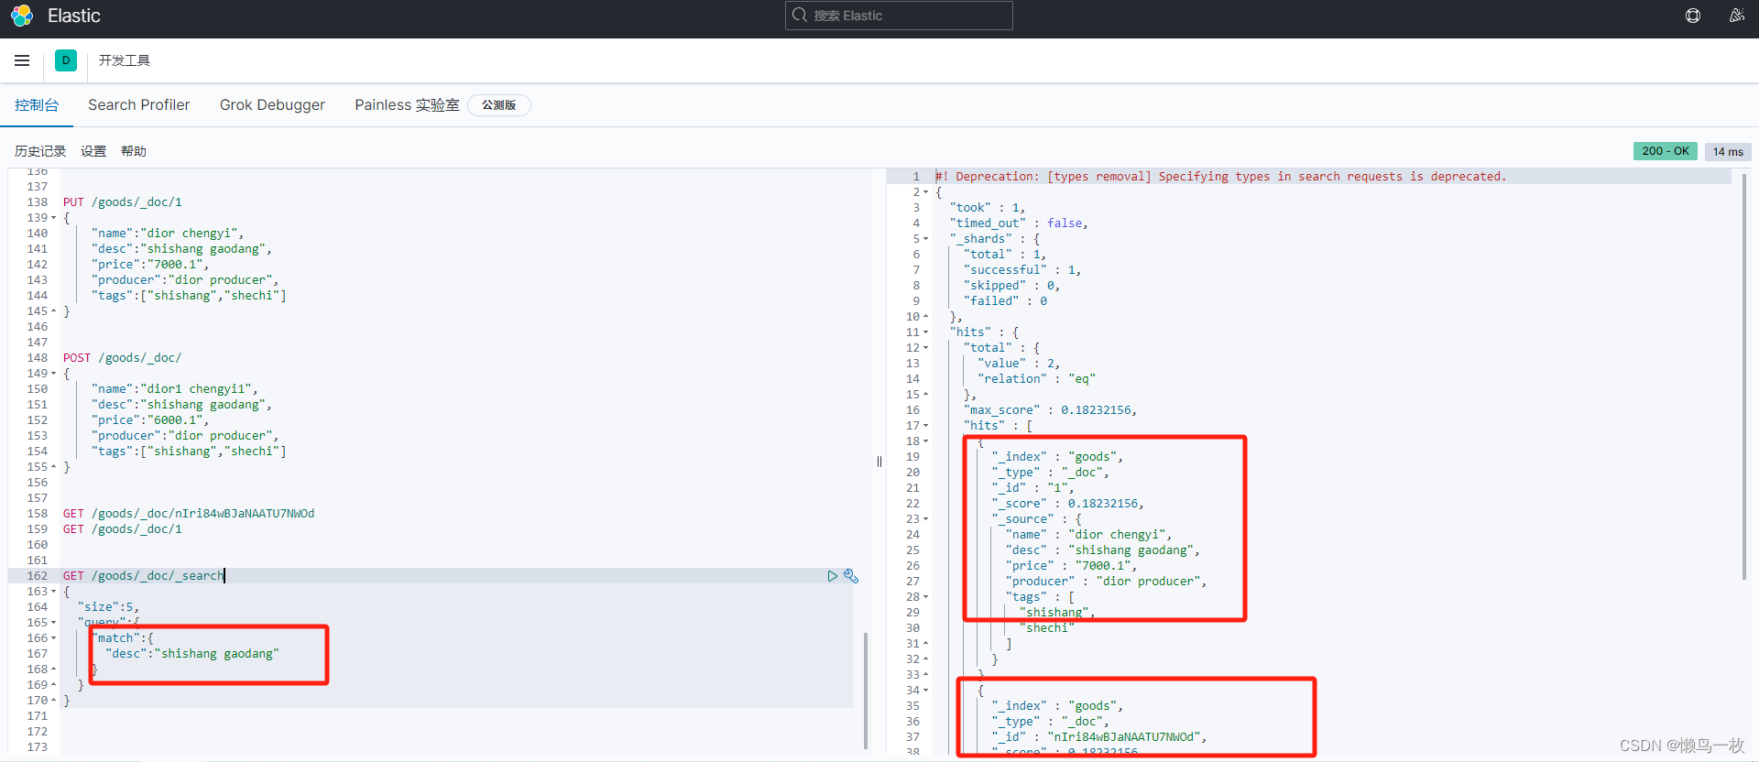This screenshot has width=1759, height=762.
Task: Switch to the Search Profiler tab
Action: click(139, 105)
